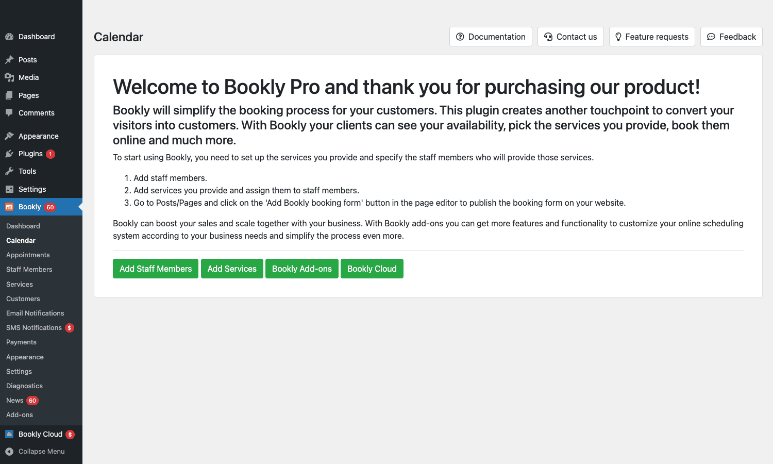Image resolution: width=773 pixels, height=464 pixels.
Task: Open the Diagnostics submenu item
Action: click(41, 386)
